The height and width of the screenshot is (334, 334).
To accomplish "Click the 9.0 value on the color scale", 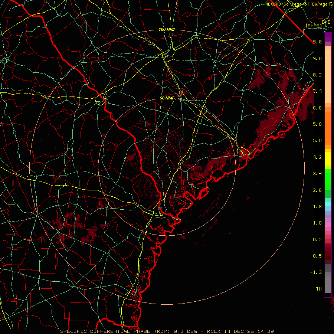I will [x=317, y=58].
